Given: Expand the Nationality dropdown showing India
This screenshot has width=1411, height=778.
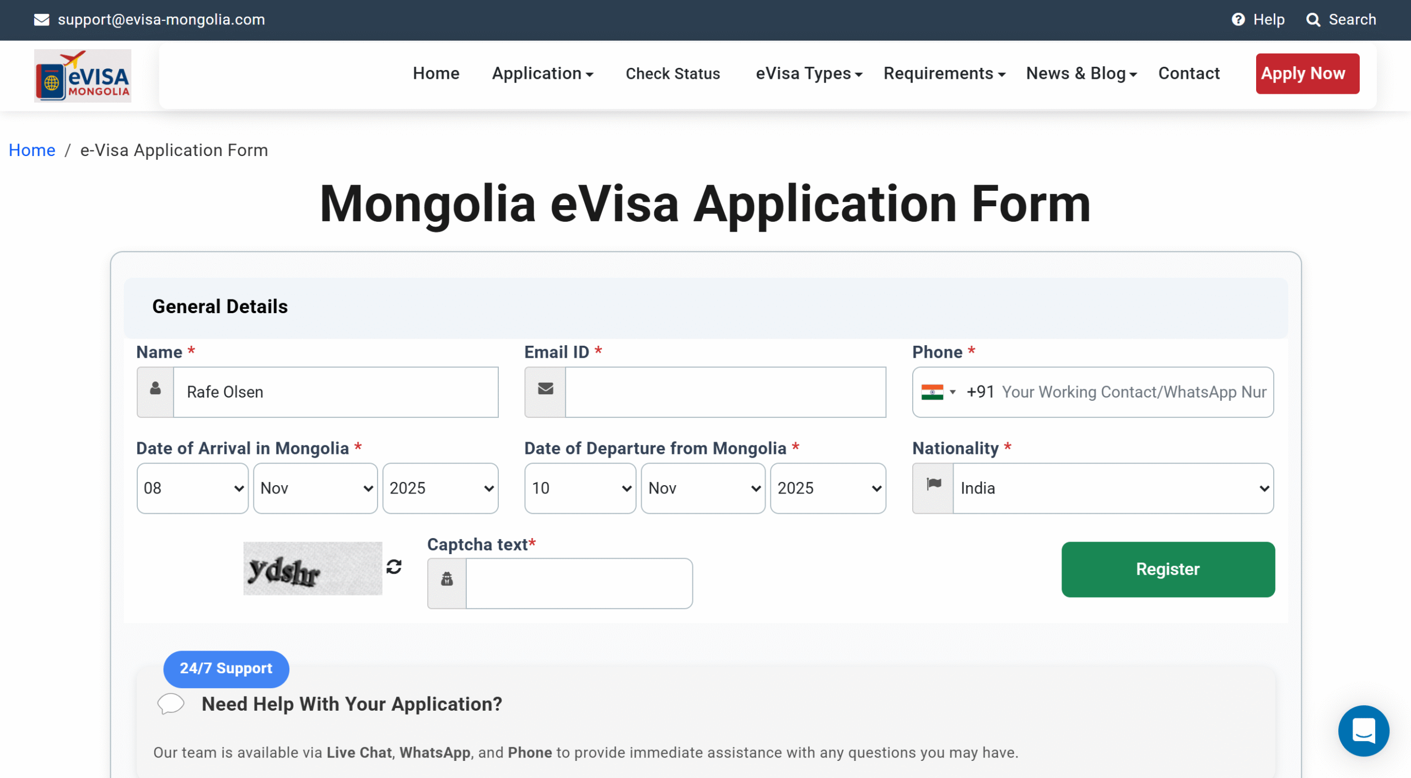Looking at the screenshot, I should pyautogui.click(x=1112, y=489).
